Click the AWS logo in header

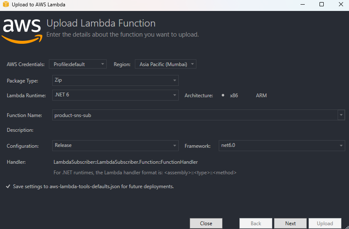pos(22,29)
